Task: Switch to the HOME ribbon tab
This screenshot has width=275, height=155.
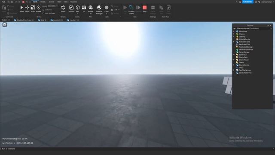Action: 35,2
